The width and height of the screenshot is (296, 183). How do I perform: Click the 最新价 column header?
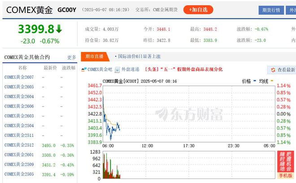[50, 68]
